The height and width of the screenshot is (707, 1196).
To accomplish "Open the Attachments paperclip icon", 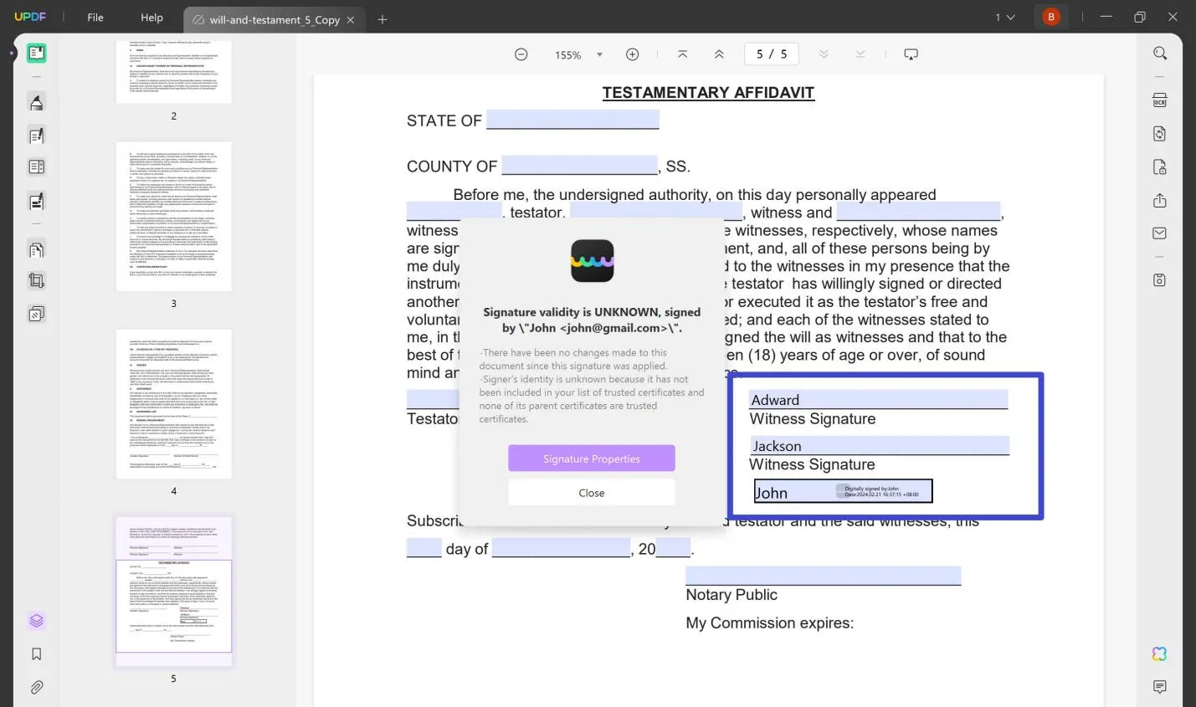I will tap(36, 687).
